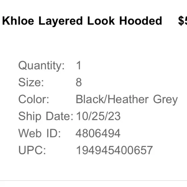This screenshot has width=187, height=187.
Task: Select the Web ID number 4806494
Action: (x=98, y=133)
